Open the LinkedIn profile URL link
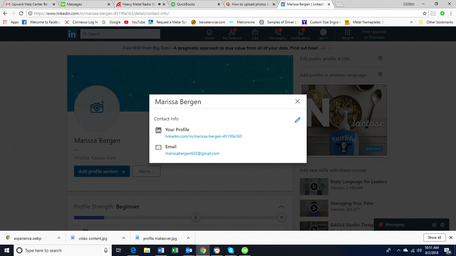456x256 pixels. click(x=203, y=136)
